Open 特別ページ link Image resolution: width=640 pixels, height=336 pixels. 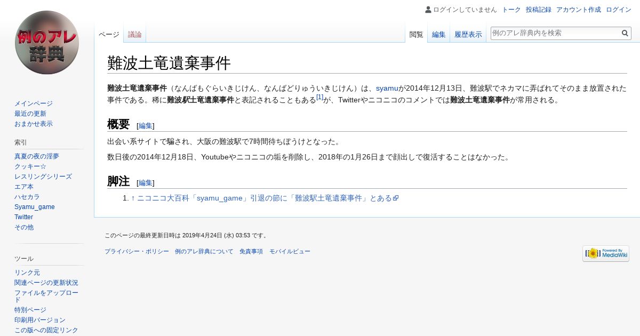(30, 310)
